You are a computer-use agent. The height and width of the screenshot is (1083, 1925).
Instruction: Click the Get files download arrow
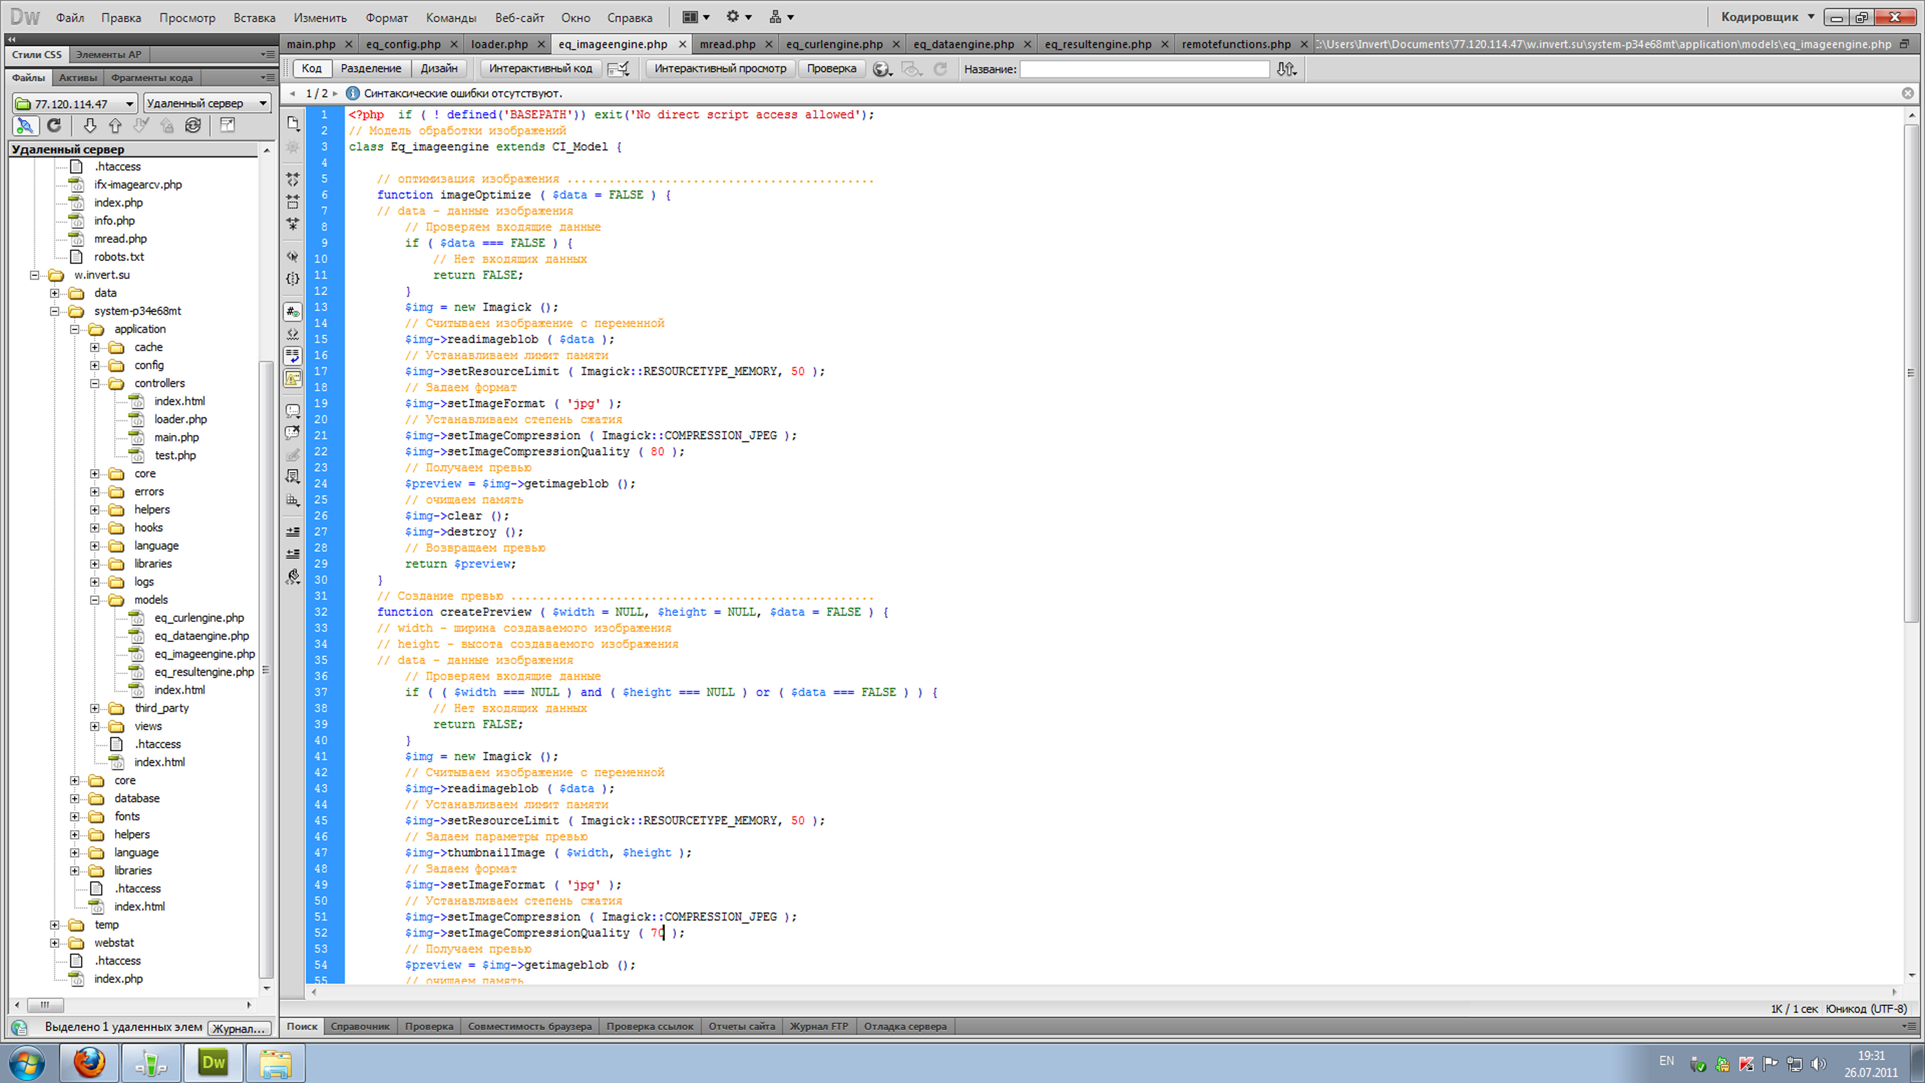[x=90, y=126]
